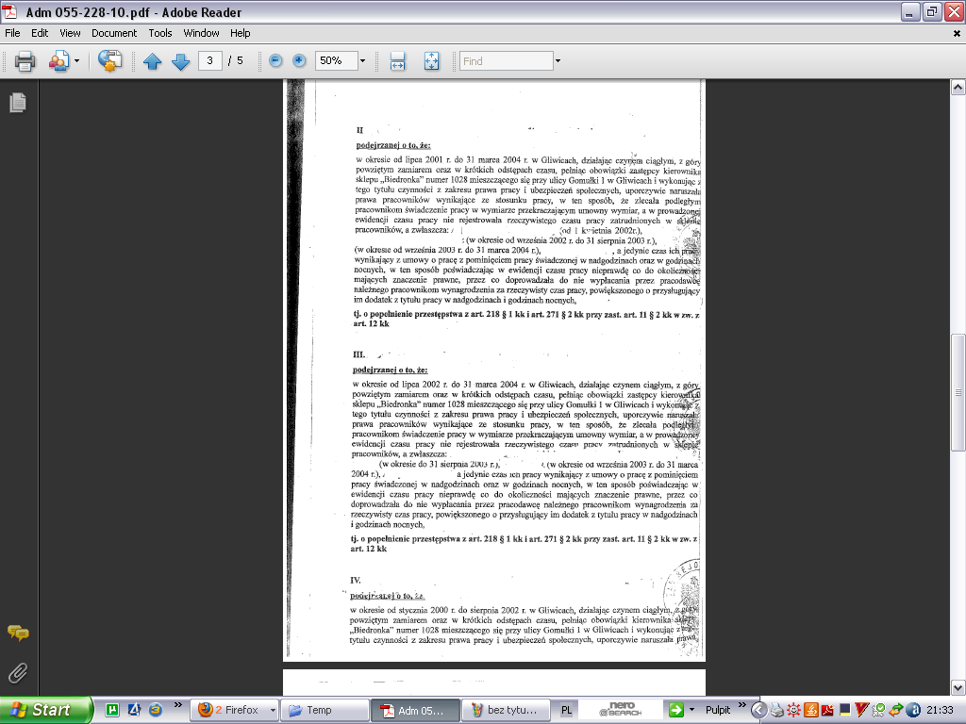Zoom out using the minus button
This screenshot has height=724, width=966.
coord(275,61)
